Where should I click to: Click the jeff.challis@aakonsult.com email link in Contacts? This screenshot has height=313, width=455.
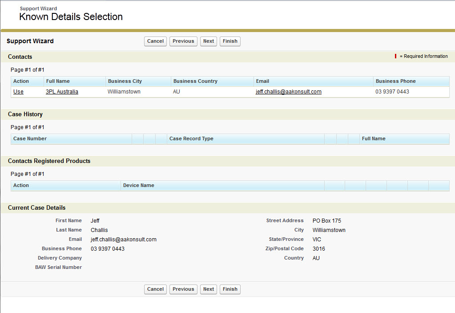click(x=289, y=92)
